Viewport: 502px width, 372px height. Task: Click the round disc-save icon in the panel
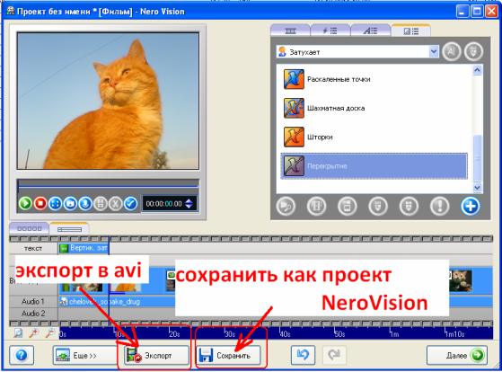click(347, 206)
